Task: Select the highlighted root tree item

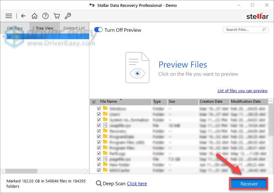Action: (x=48, y=36)
